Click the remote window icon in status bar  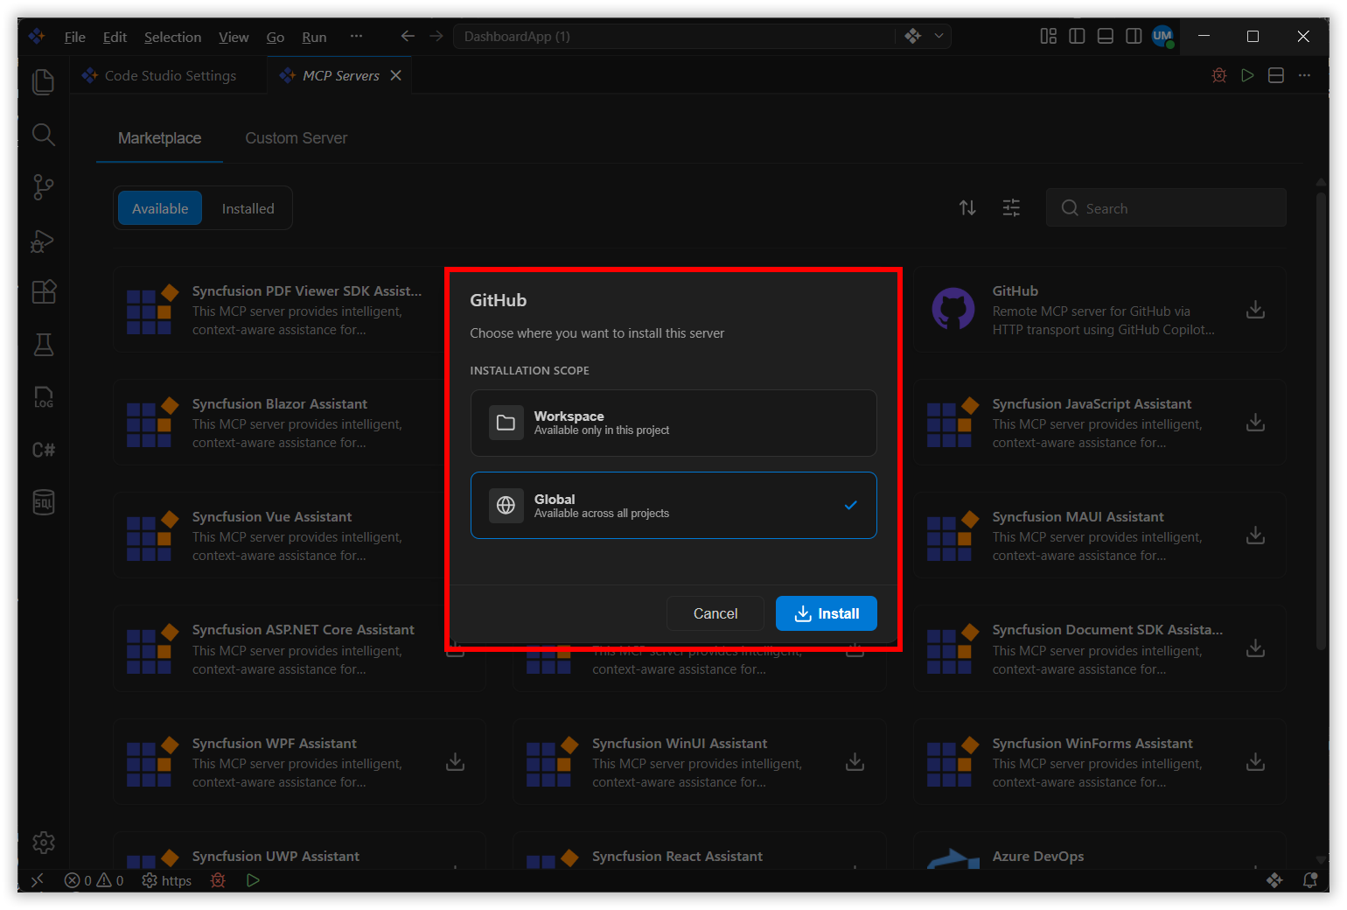[x=38, y=880]
